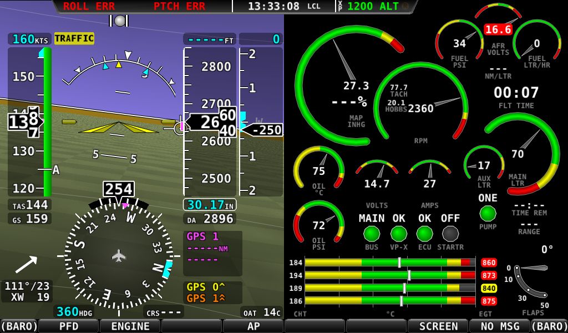This screenshot has height=333, width=568.
Task: Tap the FUEL LTR/HR gauge
Action: [537, 44]
